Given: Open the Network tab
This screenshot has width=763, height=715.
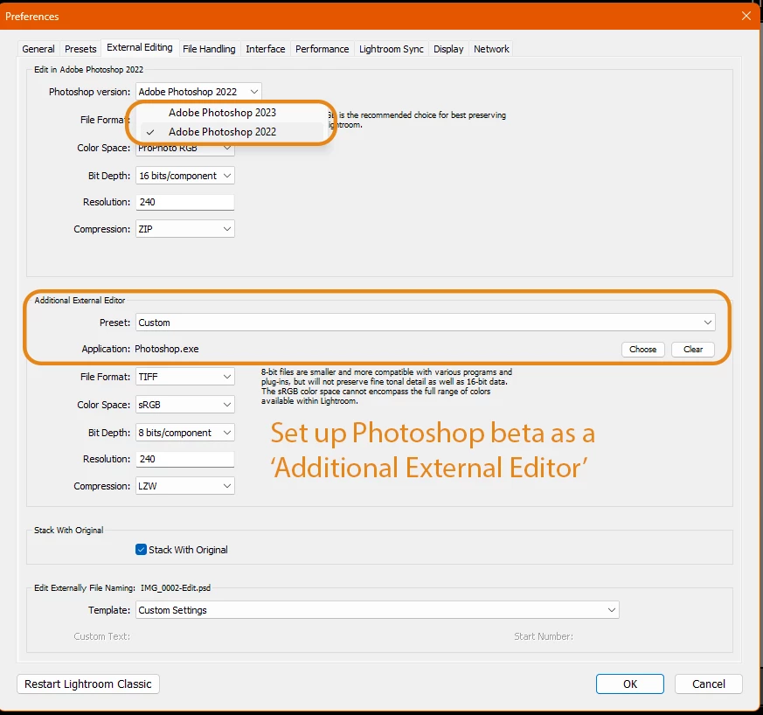Looking at the screenshot, I should pyautogui.click(x=491, y=49).
